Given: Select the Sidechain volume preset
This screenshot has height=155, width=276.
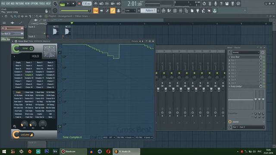Looking at the screenshot, I should (x=18, y=114).
